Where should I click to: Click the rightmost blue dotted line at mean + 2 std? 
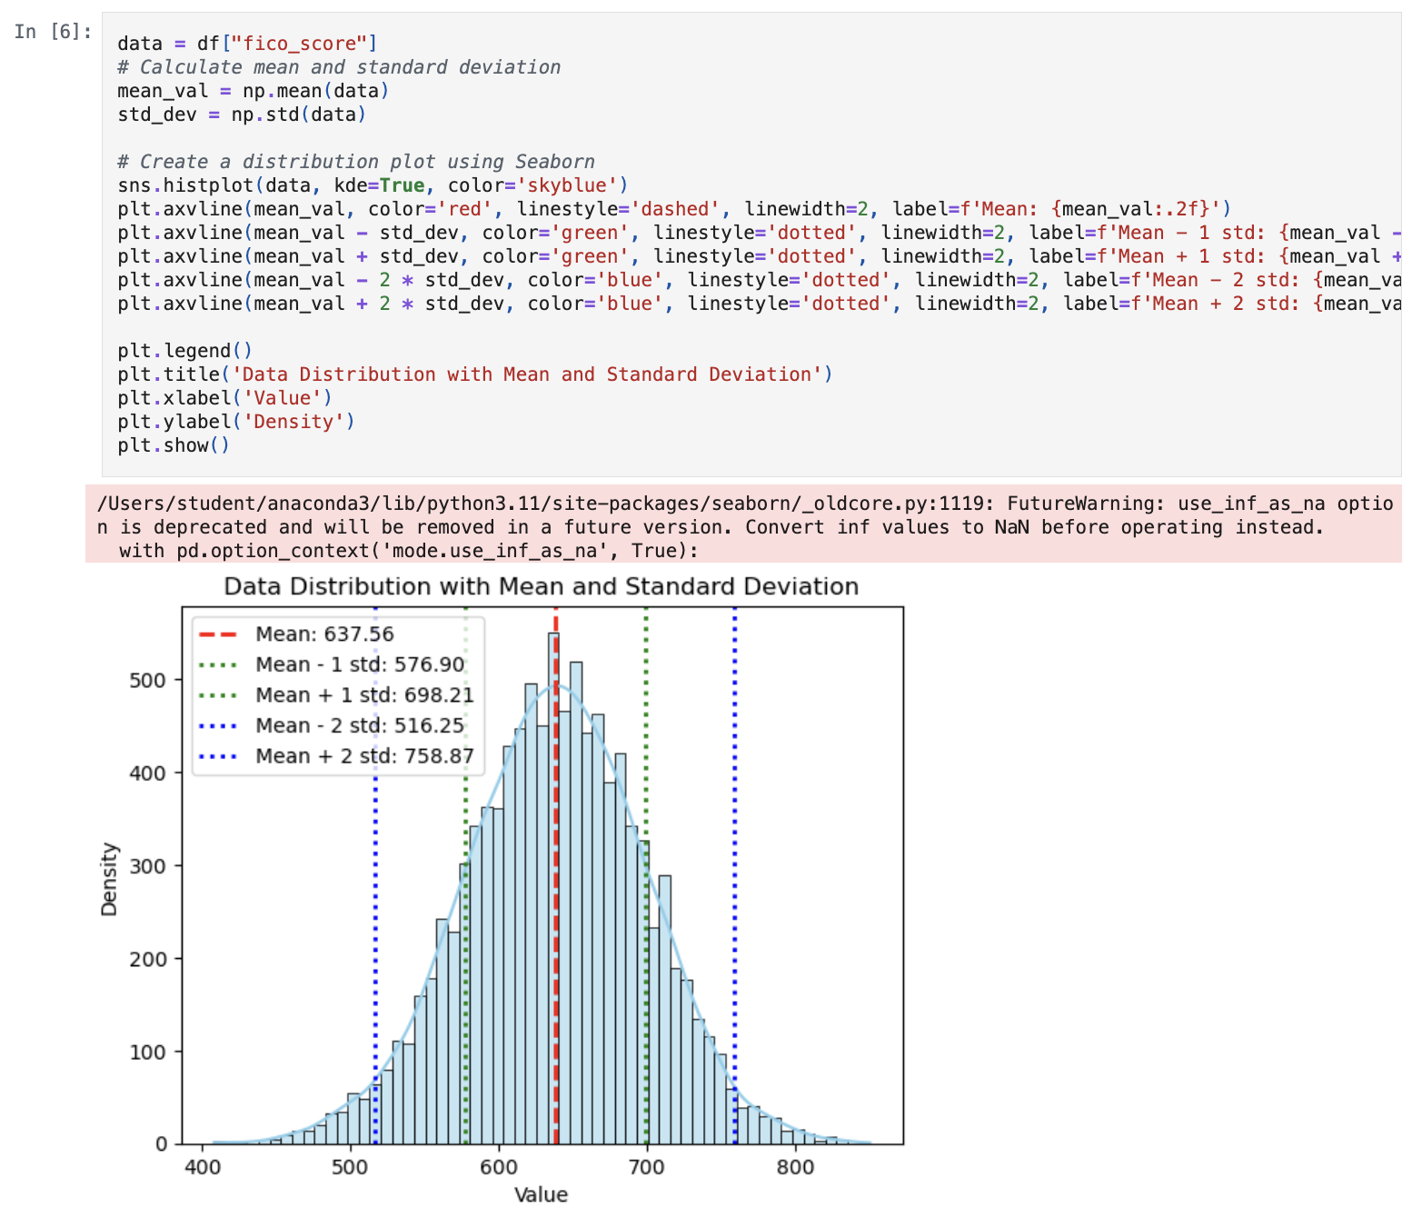point(734,875)
